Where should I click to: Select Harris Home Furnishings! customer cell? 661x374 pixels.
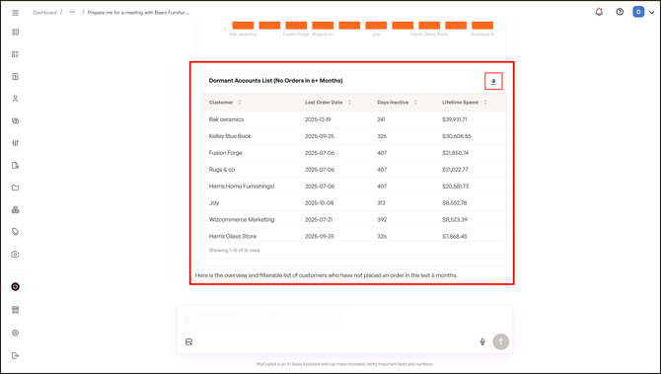pos(242,186)
